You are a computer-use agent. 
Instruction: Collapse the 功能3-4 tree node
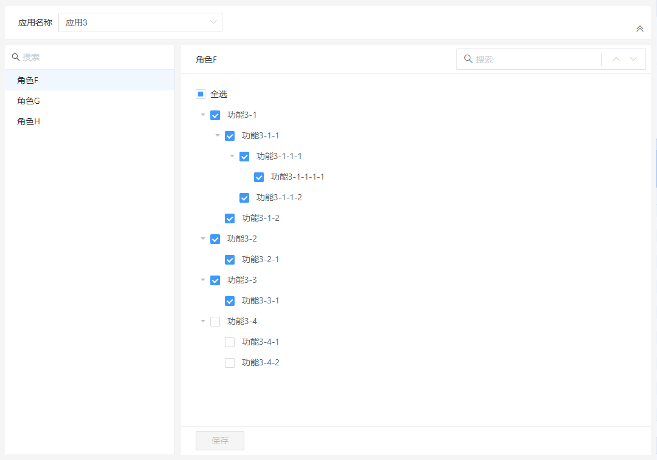click(203, 322)
